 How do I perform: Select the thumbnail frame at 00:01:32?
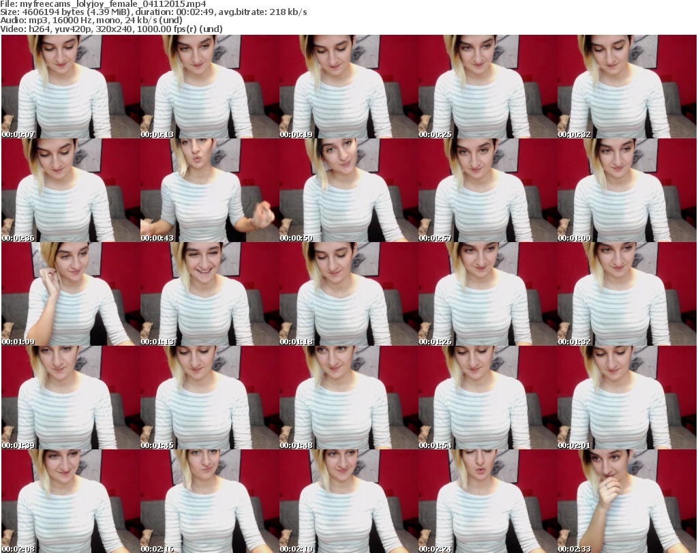pyautogui.click(x=627, y=295)
